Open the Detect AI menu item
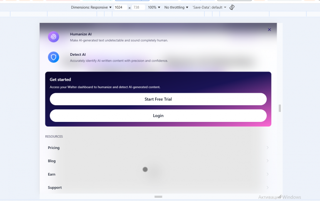The width and height of the screenshot is (320, 201). (x=158, y=57)
